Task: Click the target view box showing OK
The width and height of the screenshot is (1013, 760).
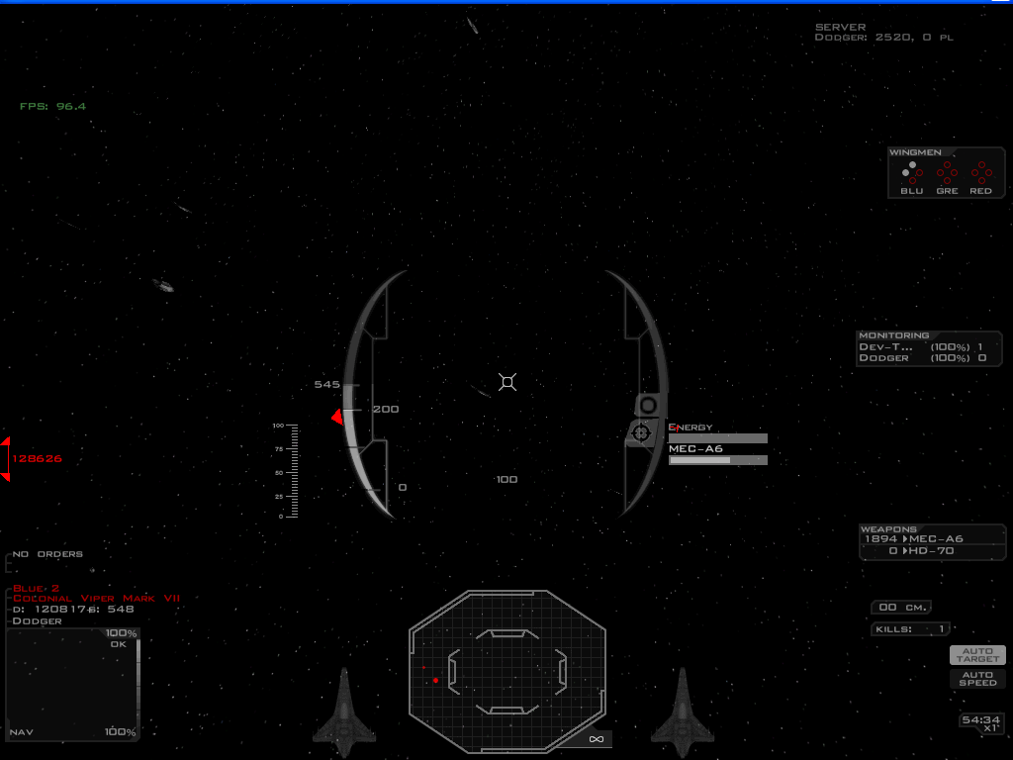Action: click(71, 685)
